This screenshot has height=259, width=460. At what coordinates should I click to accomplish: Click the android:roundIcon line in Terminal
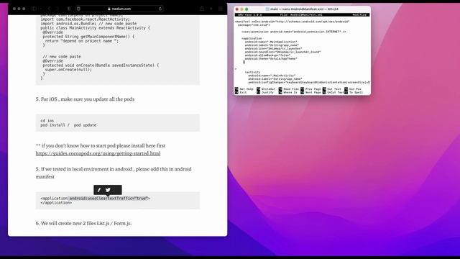point(282,52)
